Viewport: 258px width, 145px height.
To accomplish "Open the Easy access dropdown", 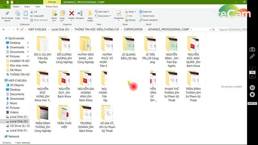I will click(x=103, y=16).
